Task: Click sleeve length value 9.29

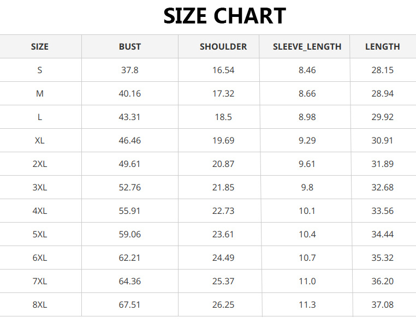Action: (307, 141)
